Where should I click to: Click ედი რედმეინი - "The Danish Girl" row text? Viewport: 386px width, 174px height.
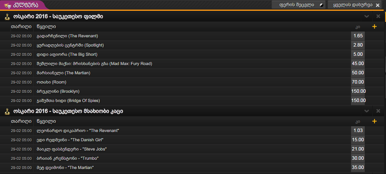click(70, 140)
